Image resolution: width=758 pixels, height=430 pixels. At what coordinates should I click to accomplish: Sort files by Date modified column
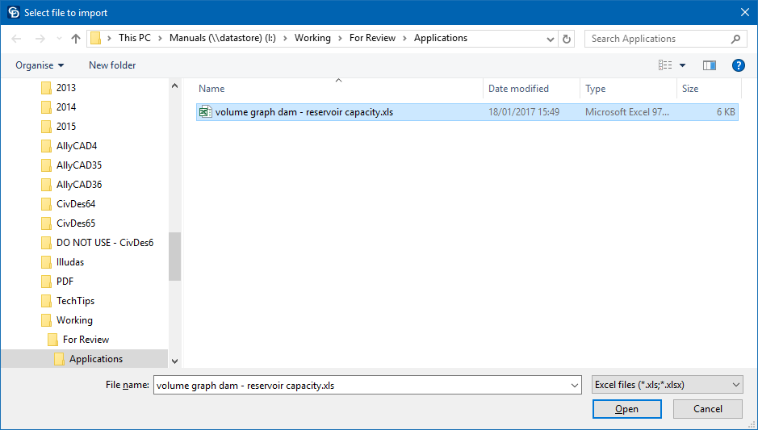coord(518,89)
